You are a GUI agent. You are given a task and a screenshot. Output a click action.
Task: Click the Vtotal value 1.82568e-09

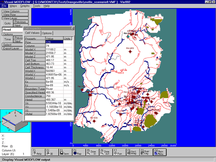(54, 114)
